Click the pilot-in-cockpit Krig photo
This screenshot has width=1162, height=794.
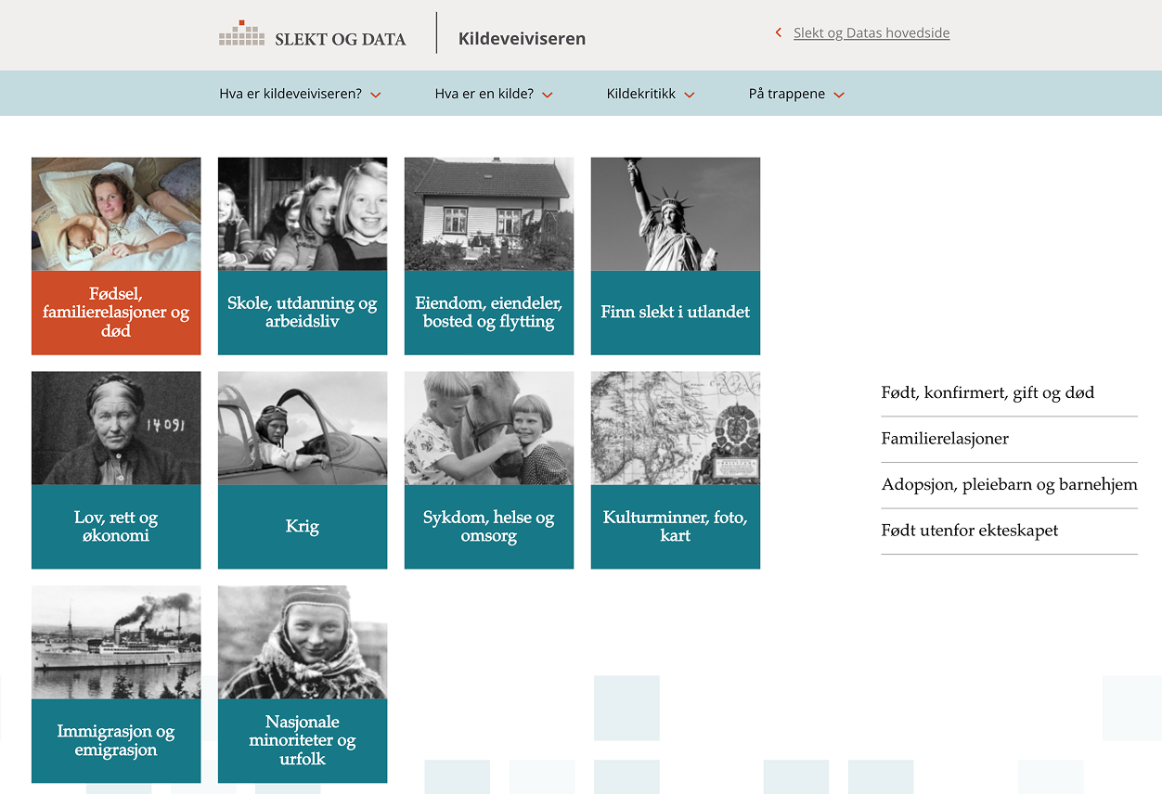[x=303, y=429]
